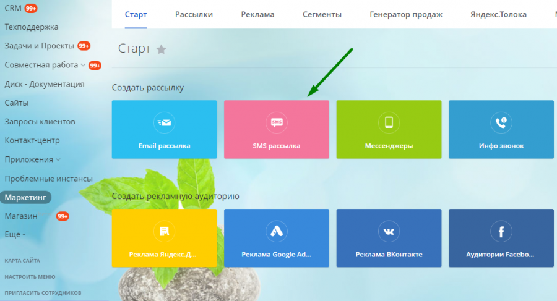Click the Настроить меню link
Viewport: 557px width, 301px height.
click(x=30, y=277)
